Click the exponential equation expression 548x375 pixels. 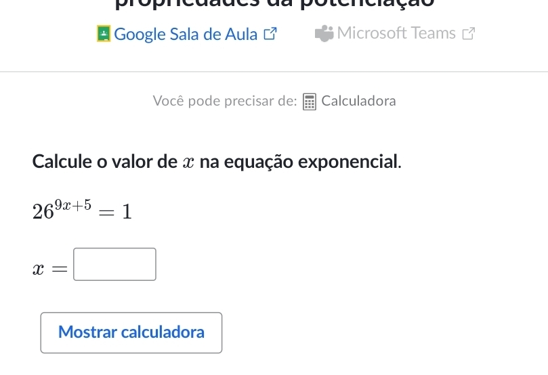click(81, 209)
